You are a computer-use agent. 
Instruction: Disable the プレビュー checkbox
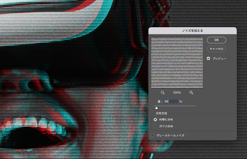[x=208, y=58]
